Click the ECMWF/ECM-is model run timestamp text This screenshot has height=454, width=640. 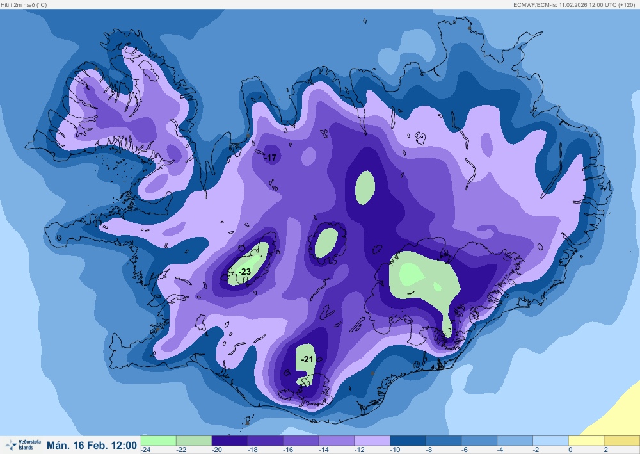coord(574,5)
